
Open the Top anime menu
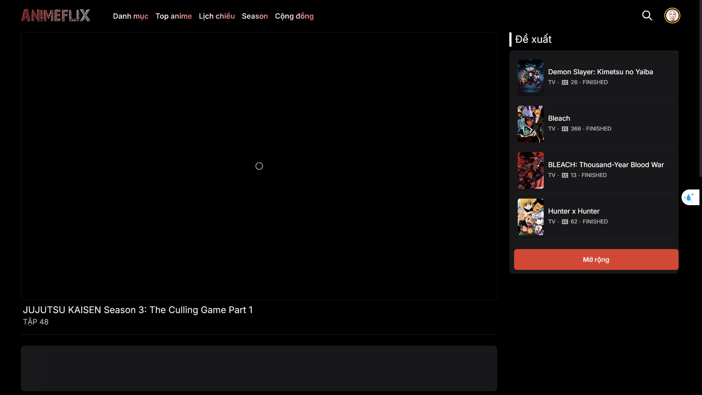coord(174,16)
